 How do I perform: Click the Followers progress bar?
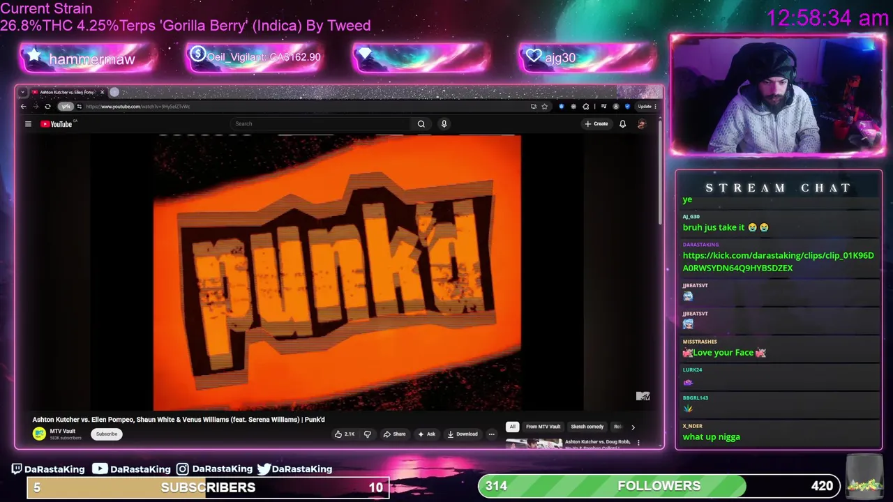pyautogui.click(x=659, y=486)
